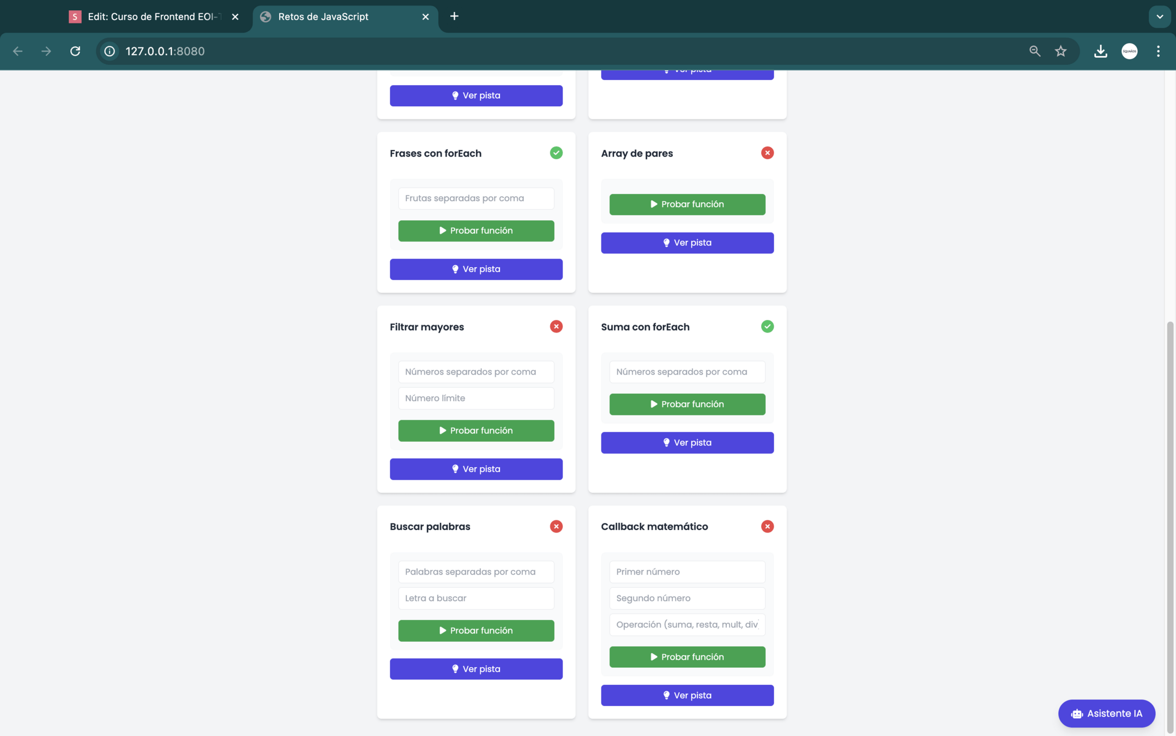Focus the Frutas separadas por coma field

[475, 198]
